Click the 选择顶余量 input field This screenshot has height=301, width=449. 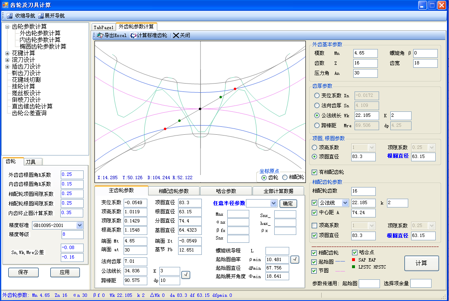tap(421, 284)
